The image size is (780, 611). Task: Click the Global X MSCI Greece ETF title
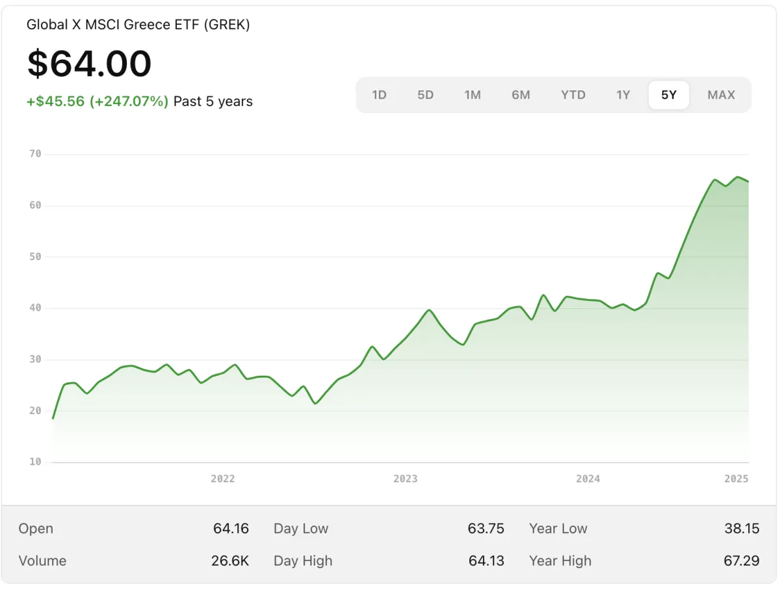click(x=138, y=25)
